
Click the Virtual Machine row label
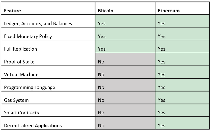click(21, 75)
